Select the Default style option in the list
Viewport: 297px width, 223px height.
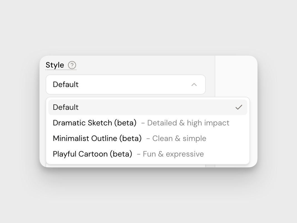tap(66, 107)
